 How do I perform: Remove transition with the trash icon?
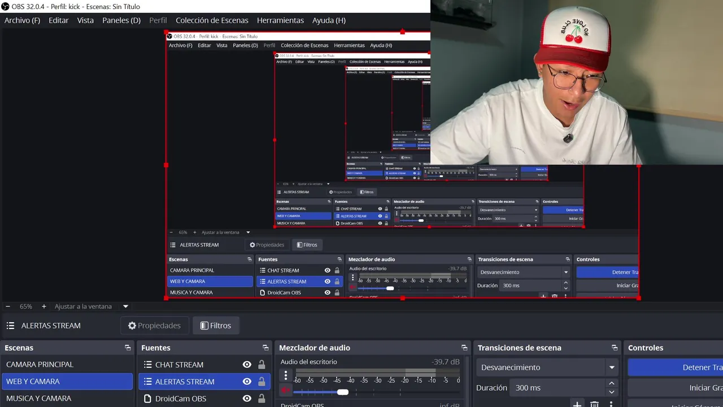[594, 404]
